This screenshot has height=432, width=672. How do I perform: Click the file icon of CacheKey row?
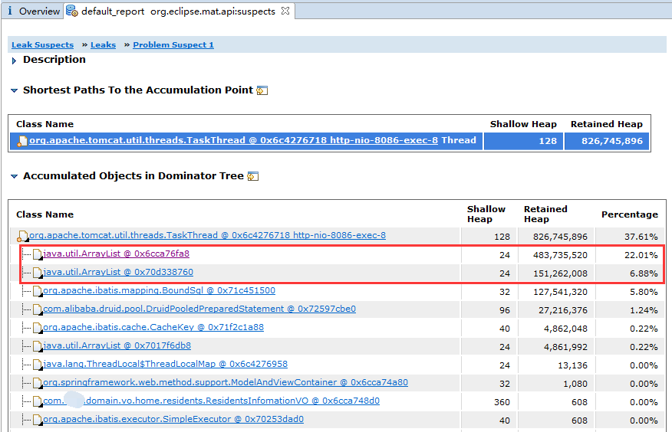pos(37,329)
